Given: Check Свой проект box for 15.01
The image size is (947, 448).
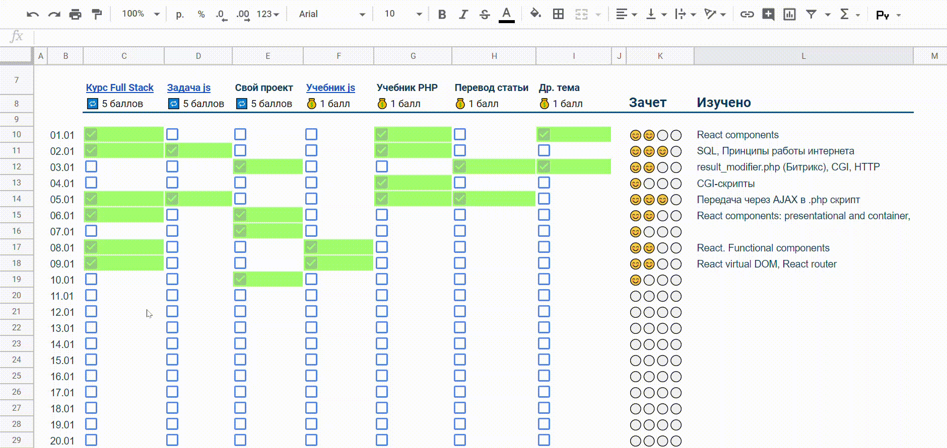Looking at the screenshot, I should [x=240, y=360].
